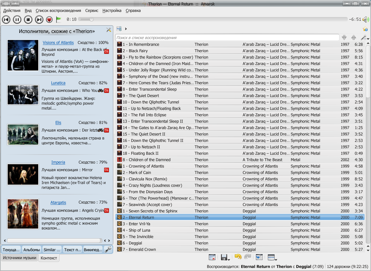Select the Контекст tab
Viewport: 371px width, 271px height.
(49, 258)
